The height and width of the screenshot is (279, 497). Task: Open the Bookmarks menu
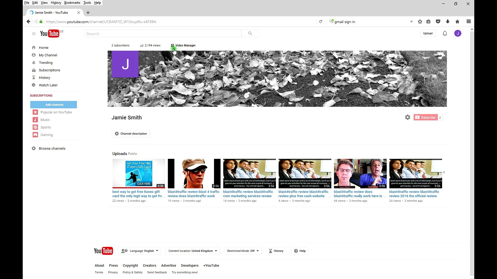tap(72, 3)
